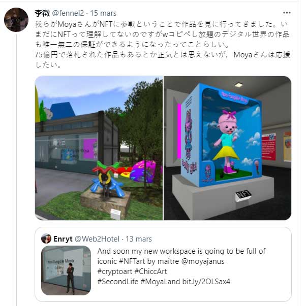Open the 15 mars timestamp link
The image size is (308, 306).
point(103,13)
